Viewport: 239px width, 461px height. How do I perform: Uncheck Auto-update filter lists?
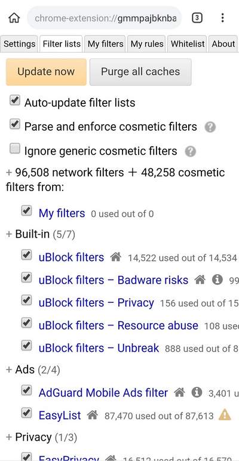[x=15, y=100]
